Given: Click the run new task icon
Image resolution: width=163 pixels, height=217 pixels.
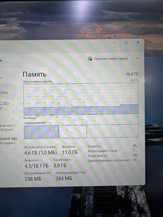Looking at the screenshot, I should click(90, 59).
